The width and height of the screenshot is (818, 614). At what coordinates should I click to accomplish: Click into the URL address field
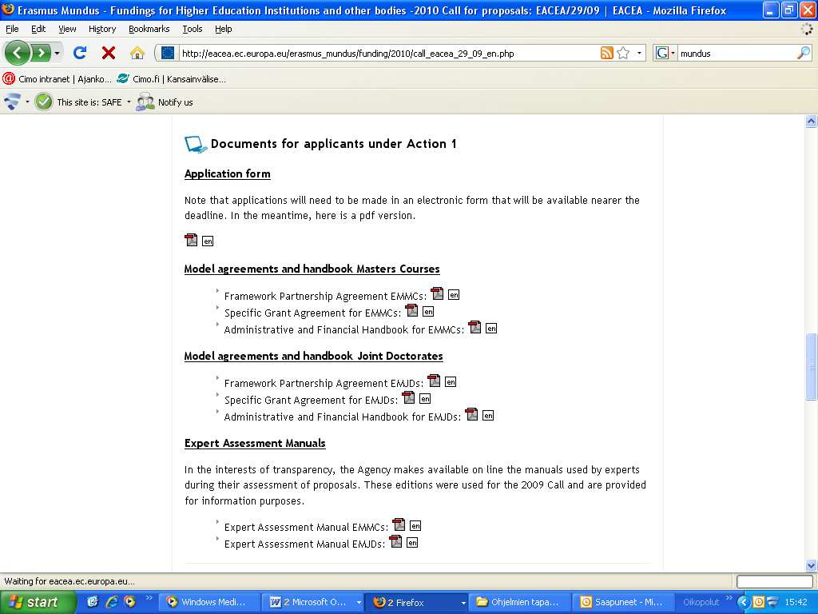389,53
